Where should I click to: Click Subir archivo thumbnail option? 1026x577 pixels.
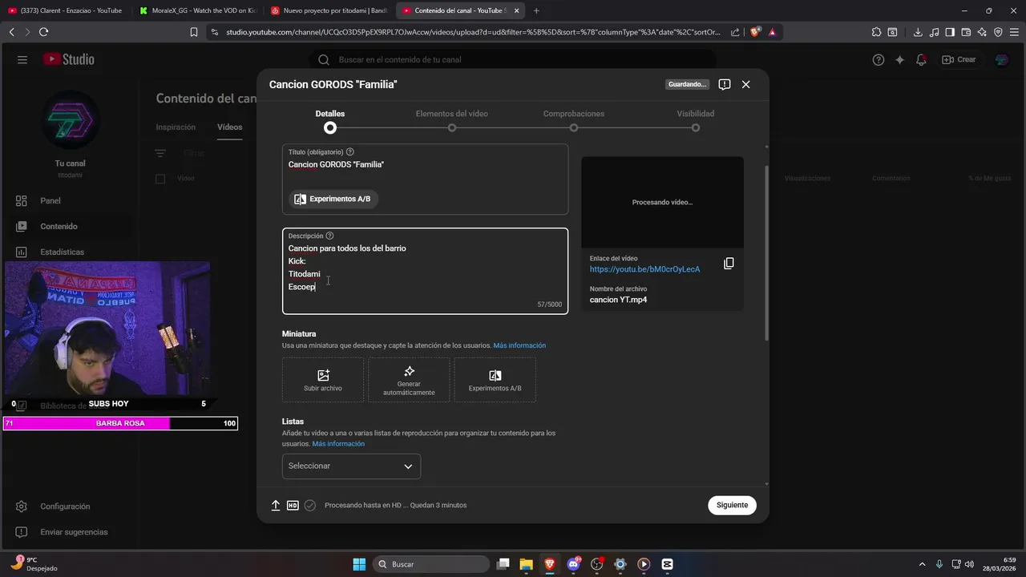click(323, 380)
